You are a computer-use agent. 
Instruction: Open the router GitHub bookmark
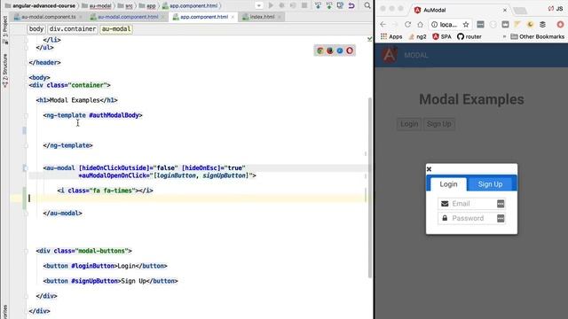[469, 36]
